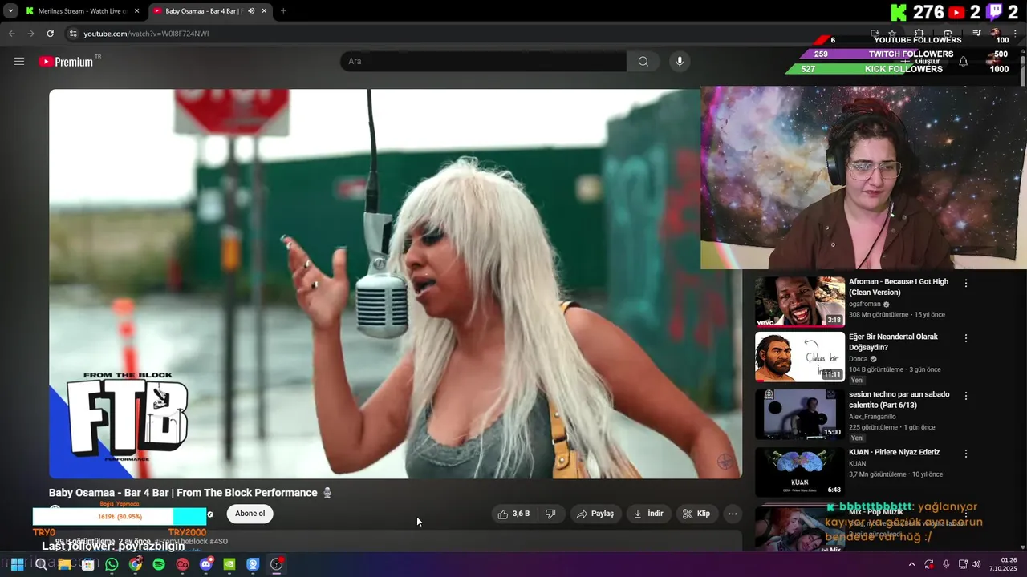Open title Eğer Bir Neandertal Olarak Doğsaydın?
Viewport: 1027px width, 577px height.
pyautogui.click(x=893, y=342)
